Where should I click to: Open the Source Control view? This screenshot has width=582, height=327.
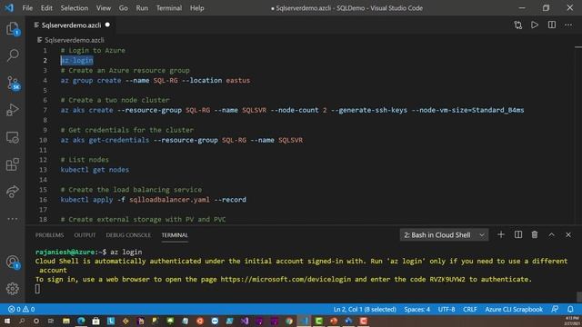[x=13, y=83]
